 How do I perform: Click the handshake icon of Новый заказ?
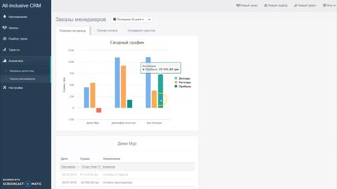[x=238, y=5]
